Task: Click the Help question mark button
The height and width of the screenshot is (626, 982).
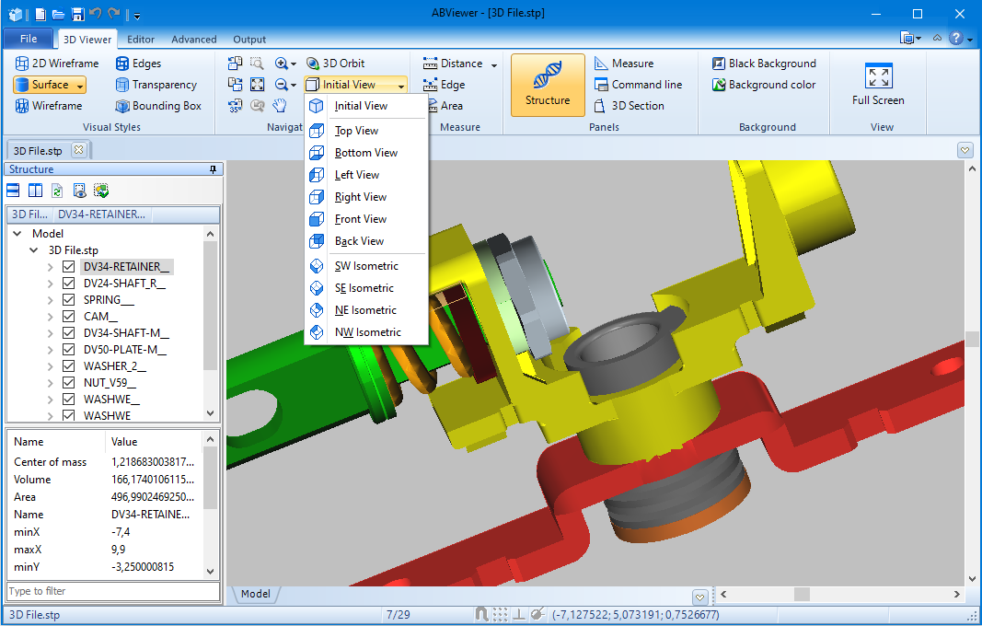Action: pyautogui.click(x=955, y=39)
